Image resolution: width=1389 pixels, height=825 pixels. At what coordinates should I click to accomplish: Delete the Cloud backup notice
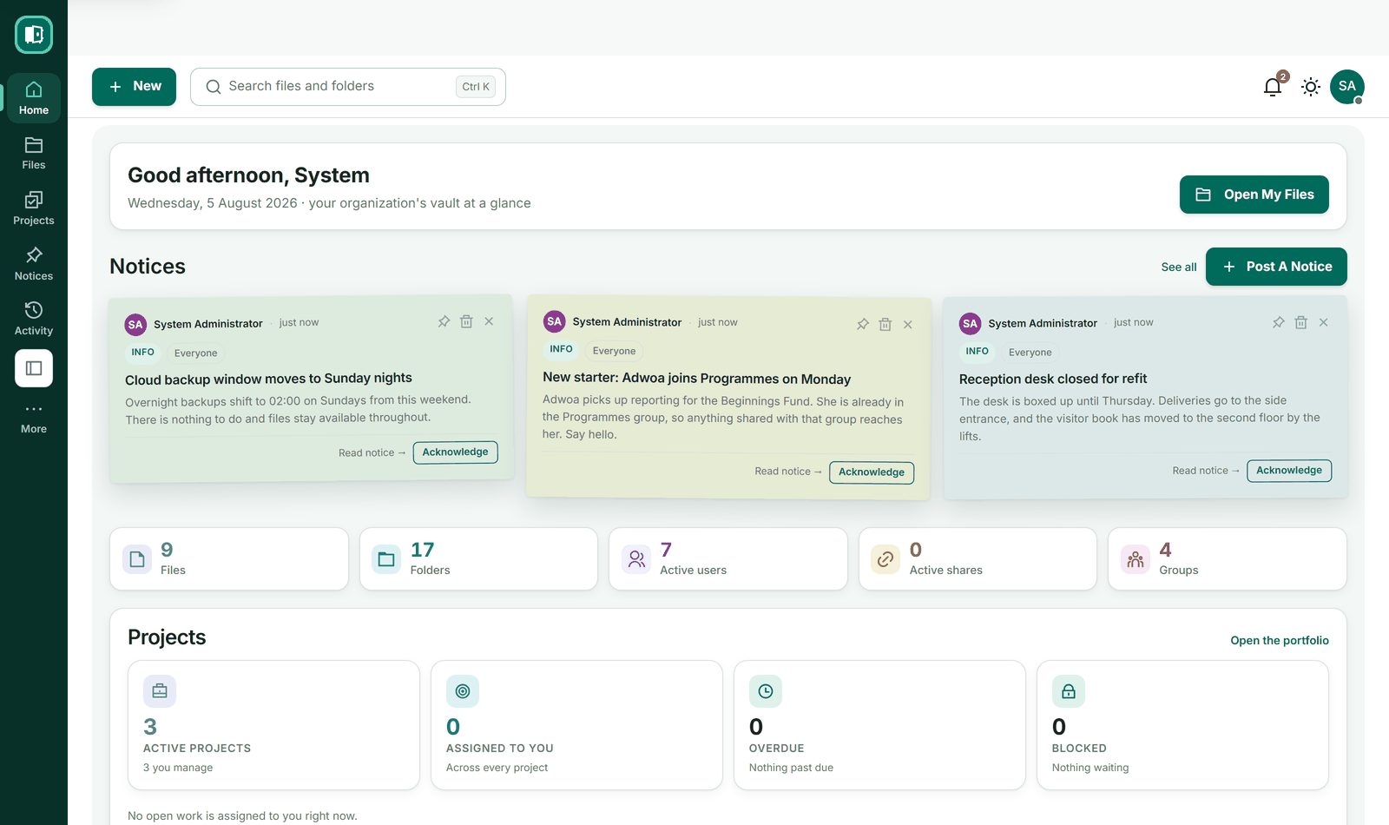tap(466, 321)
